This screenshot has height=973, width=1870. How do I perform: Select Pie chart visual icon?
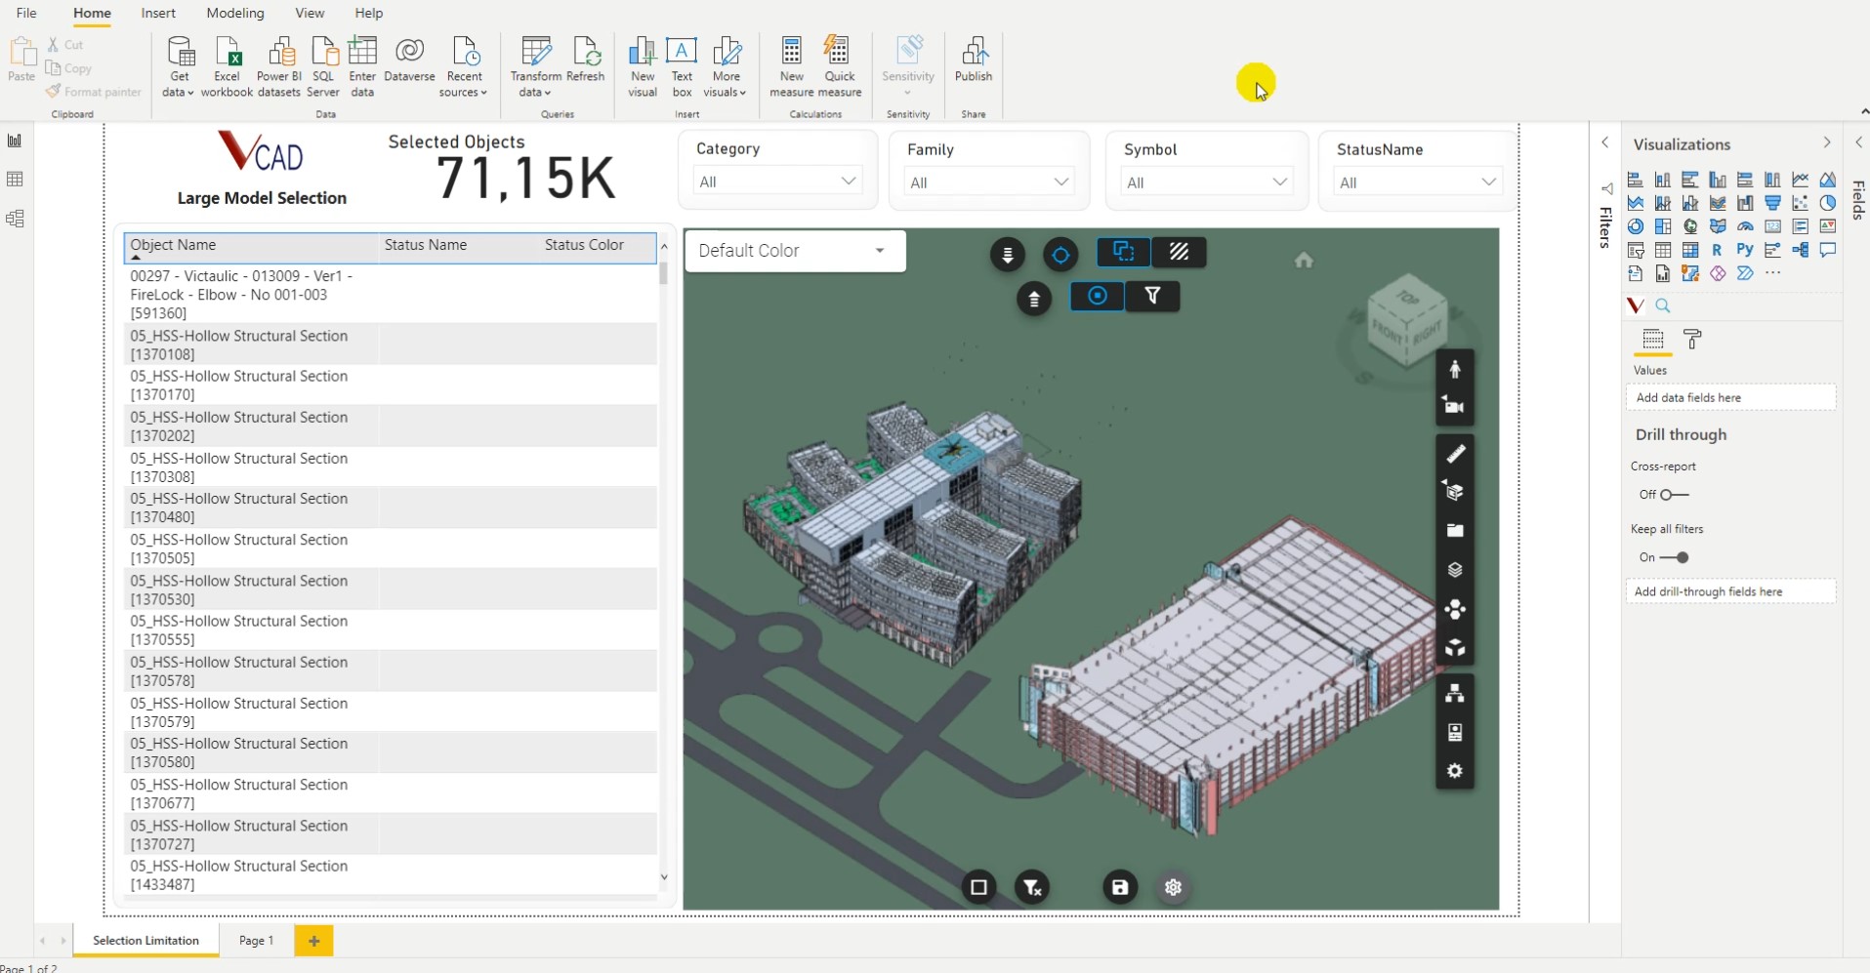pos(1828,203)
